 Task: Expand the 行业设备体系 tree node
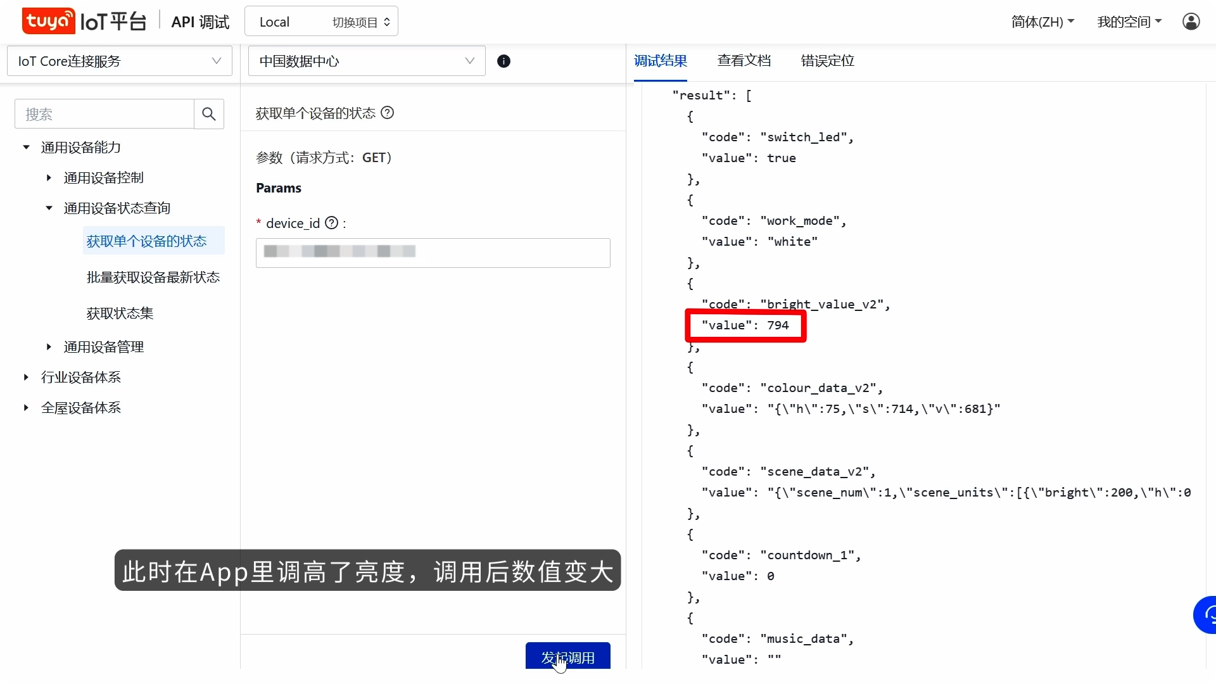(27, 377)
